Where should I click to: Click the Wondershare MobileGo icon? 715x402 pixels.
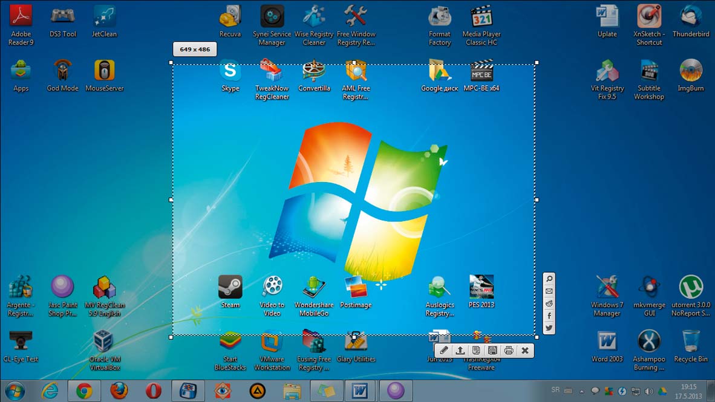coord(314,296)
